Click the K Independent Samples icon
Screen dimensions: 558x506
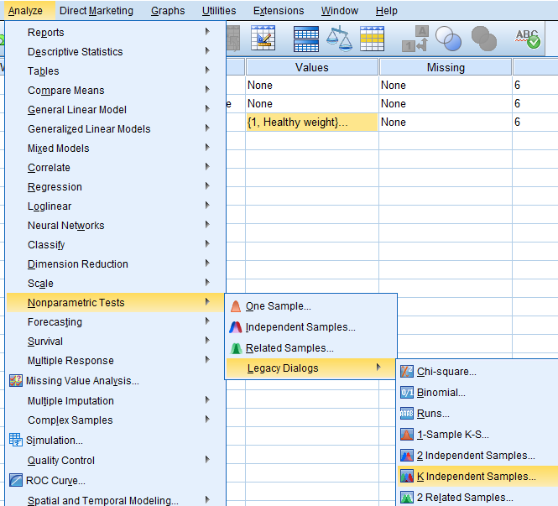[x=407, y=476]
